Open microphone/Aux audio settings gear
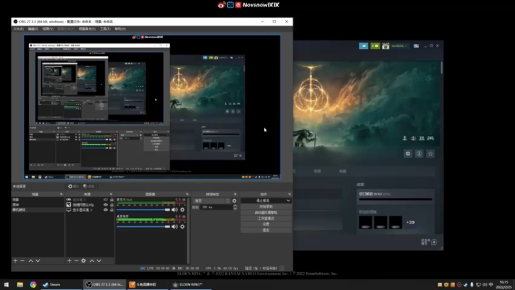 click(x=182, y=210)
